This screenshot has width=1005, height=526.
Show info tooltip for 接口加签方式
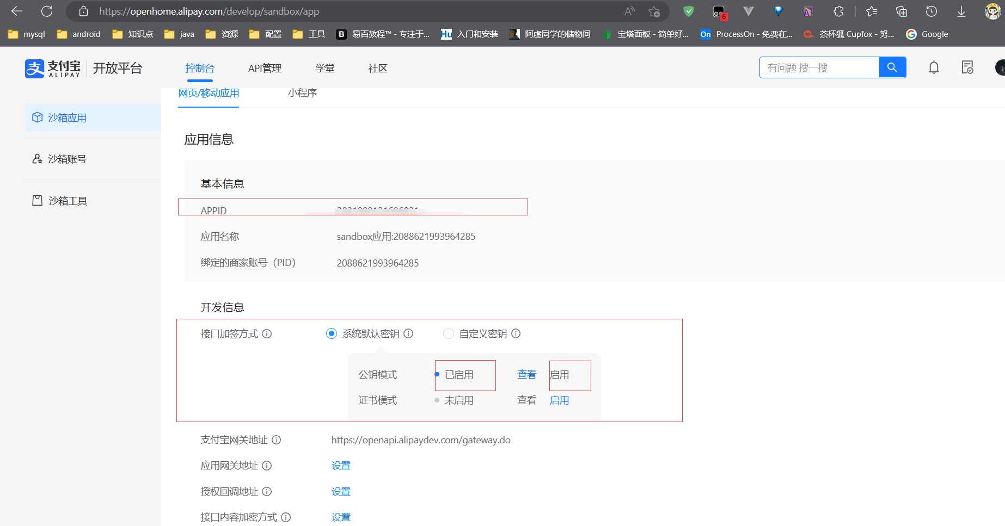pos(267,334)
